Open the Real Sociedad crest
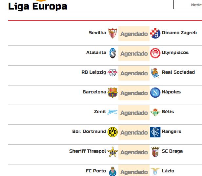 click(155, 73)
